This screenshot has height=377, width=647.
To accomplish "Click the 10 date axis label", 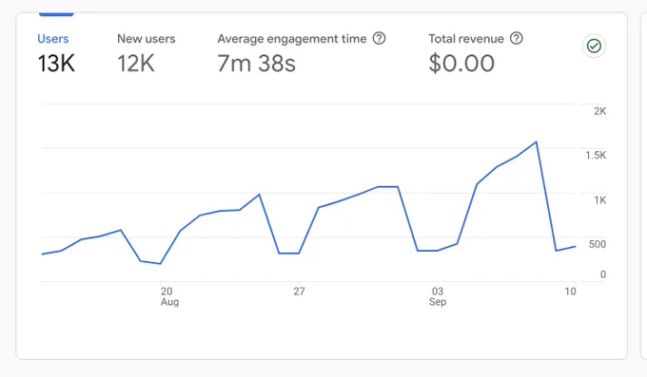I will pyautogui.click(x=570, y=292).
